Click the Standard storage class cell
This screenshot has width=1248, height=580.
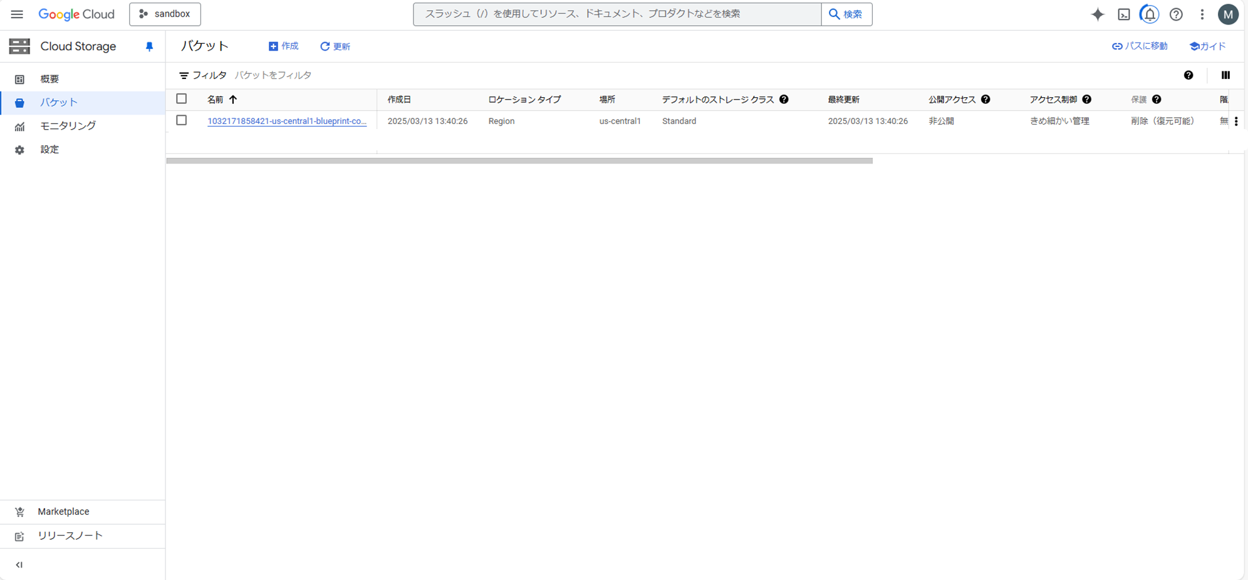click(x=679, y=121)
